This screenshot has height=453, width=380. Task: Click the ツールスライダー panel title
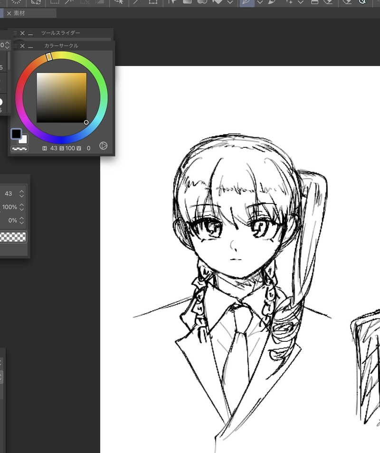click(x=60, y=33)
